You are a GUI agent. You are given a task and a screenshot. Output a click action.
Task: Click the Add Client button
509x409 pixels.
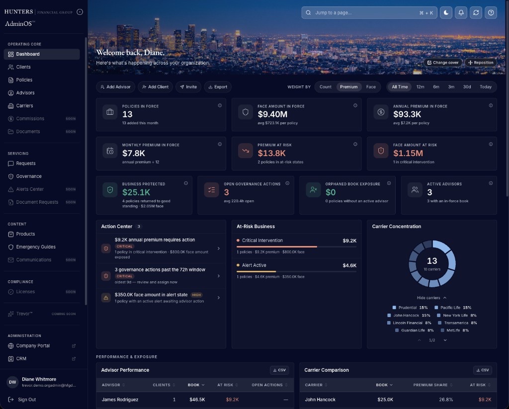coord(156,87)
